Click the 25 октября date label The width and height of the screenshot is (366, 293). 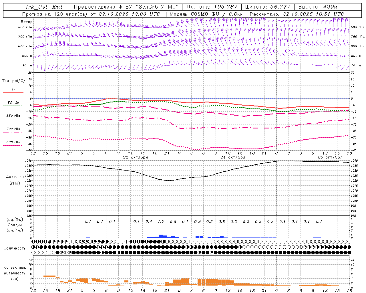click(x=330, y=157)
